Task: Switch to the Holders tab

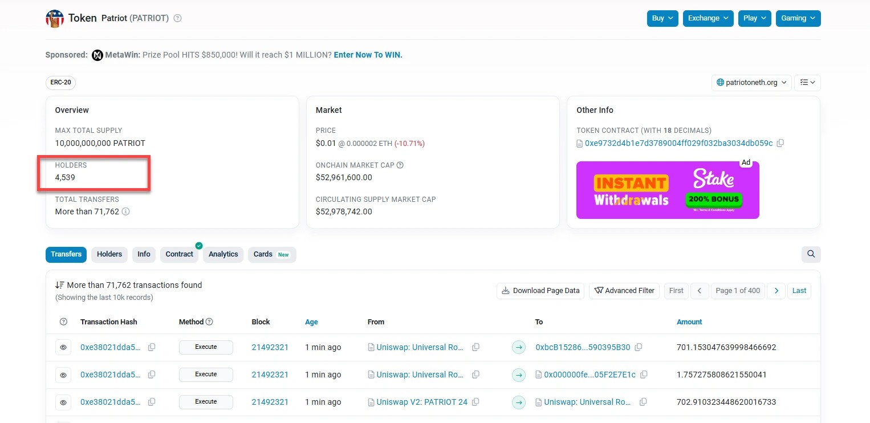Action: 109,254
